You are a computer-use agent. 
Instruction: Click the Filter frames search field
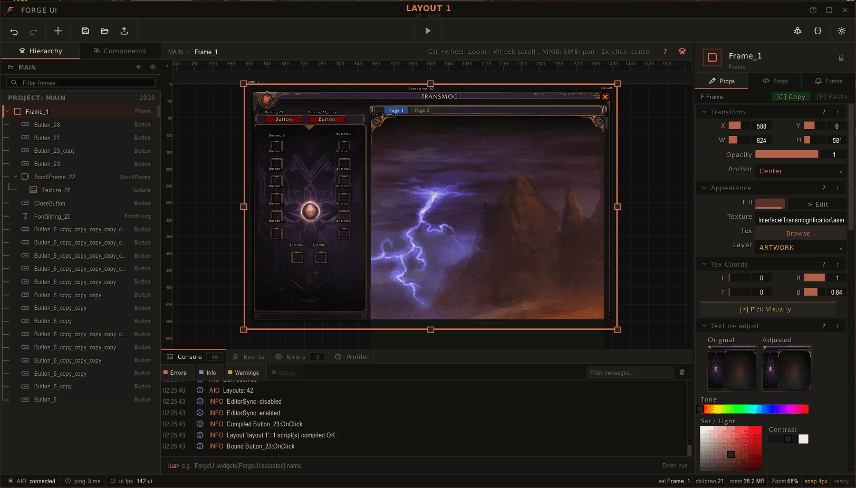81,83
